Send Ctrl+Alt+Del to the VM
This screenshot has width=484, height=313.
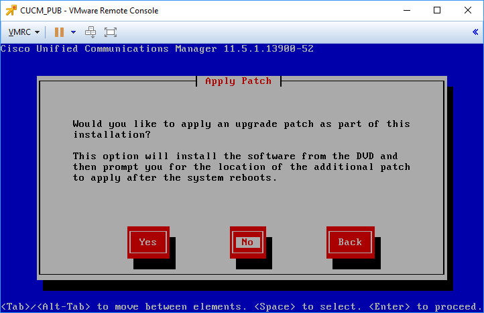coord(90,32)
